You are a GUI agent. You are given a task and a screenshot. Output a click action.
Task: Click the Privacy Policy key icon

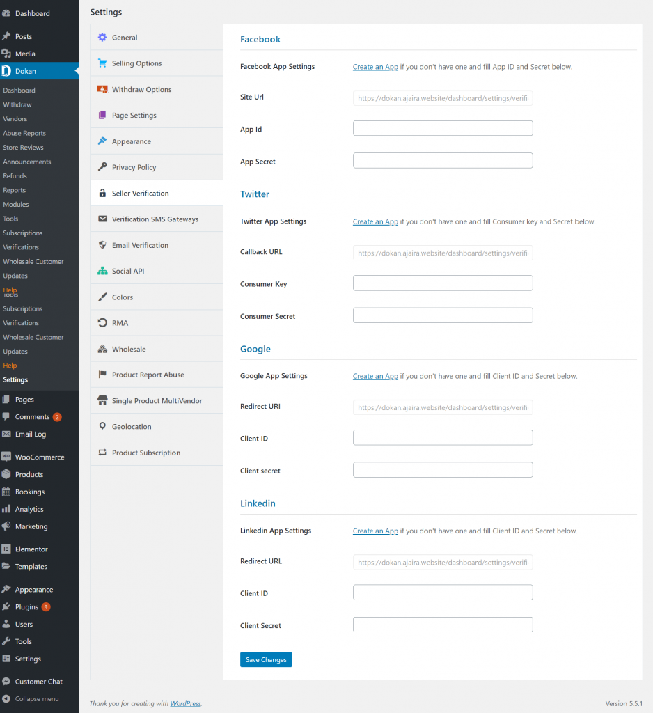pyautogui.click(x=102, y=167)
